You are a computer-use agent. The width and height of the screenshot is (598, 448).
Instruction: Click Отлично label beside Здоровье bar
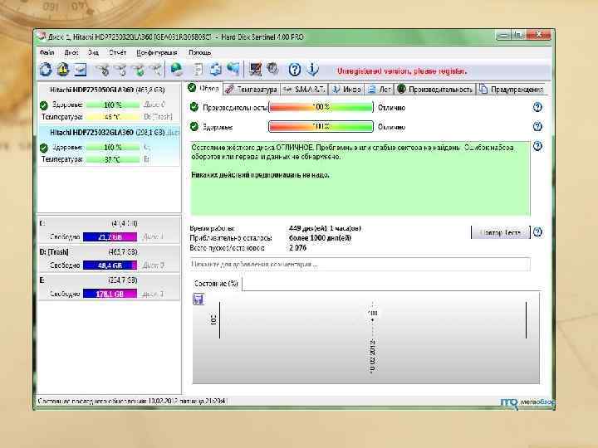(391, 127)
